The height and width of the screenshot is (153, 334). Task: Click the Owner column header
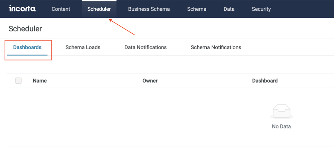tap(150, 80)
